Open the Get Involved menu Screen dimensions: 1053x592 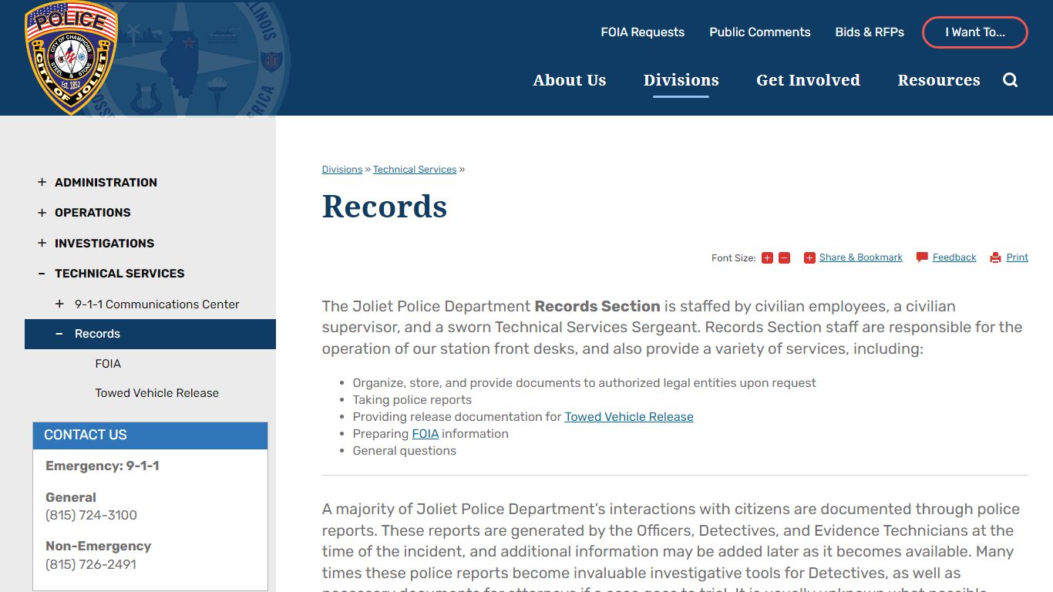coord(808,80)
